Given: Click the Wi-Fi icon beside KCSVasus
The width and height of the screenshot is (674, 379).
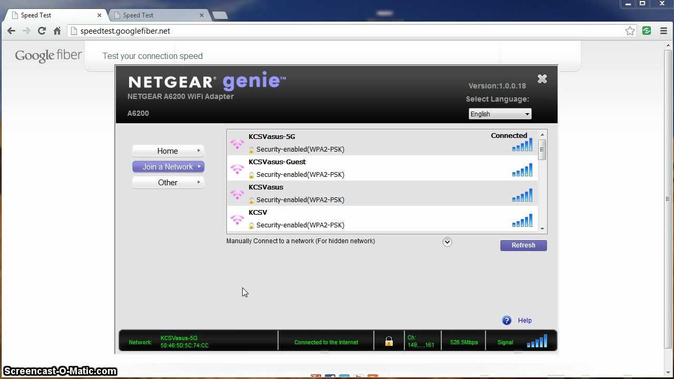Looking at the screenshot, I should click(237, 194).
